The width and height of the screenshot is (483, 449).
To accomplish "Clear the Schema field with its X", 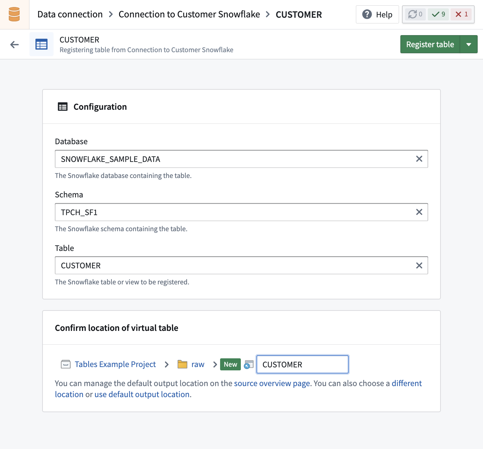I will click(x=419, y=212).
